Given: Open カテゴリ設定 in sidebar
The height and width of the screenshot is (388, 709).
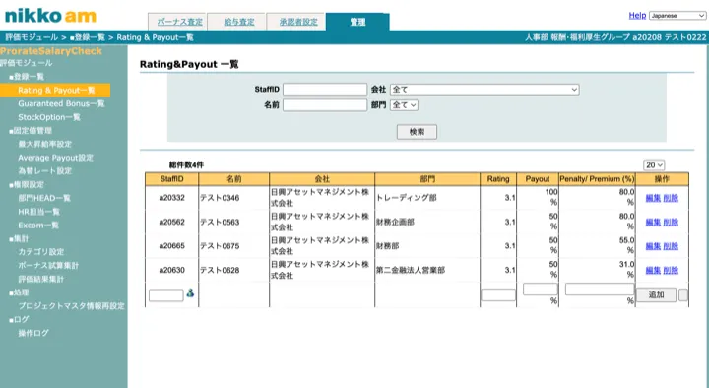Looking at the screenshot, I should (x=41, y=252).
